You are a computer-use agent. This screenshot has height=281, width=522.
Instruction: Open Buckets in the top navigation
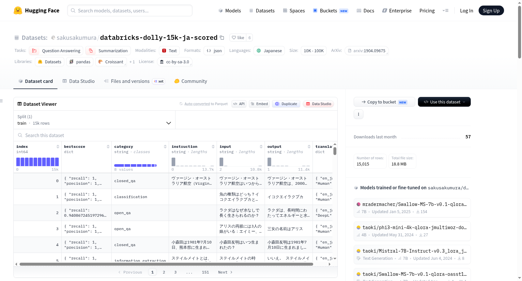[330, 10]
